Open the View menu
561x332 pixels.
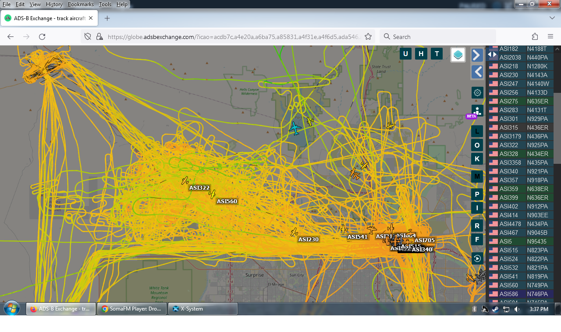(x=35, y=4)
